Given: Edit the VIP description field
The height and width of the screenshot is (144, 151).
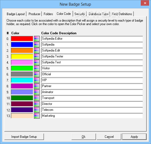Looking at the screenshot, I should tap(92, 80).
